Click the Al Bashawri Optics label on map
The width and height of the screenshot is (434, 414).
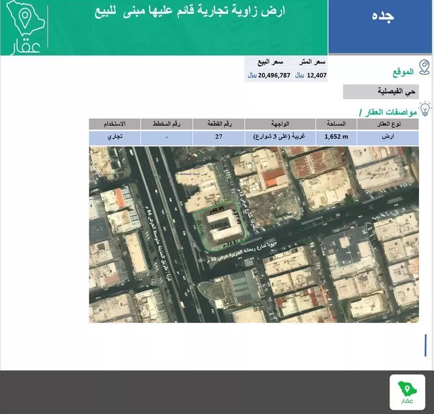[x=188, y=174]
